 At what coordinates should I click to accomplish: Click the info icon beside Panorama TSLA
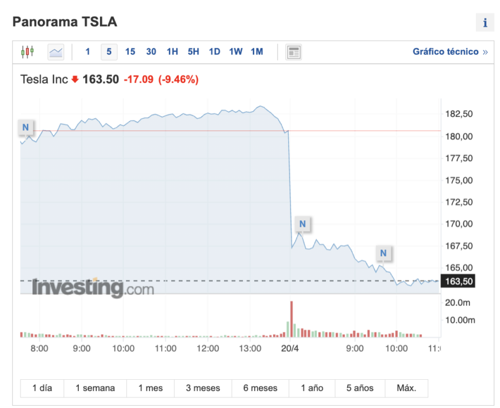(485, 23)
